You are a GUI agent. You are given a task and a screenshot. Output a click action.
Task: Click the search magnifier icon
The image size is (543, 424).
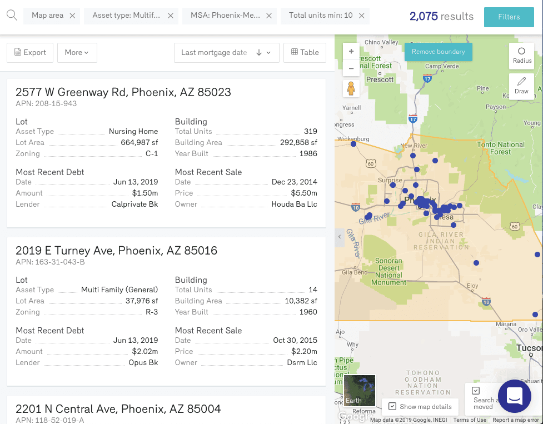12,15
